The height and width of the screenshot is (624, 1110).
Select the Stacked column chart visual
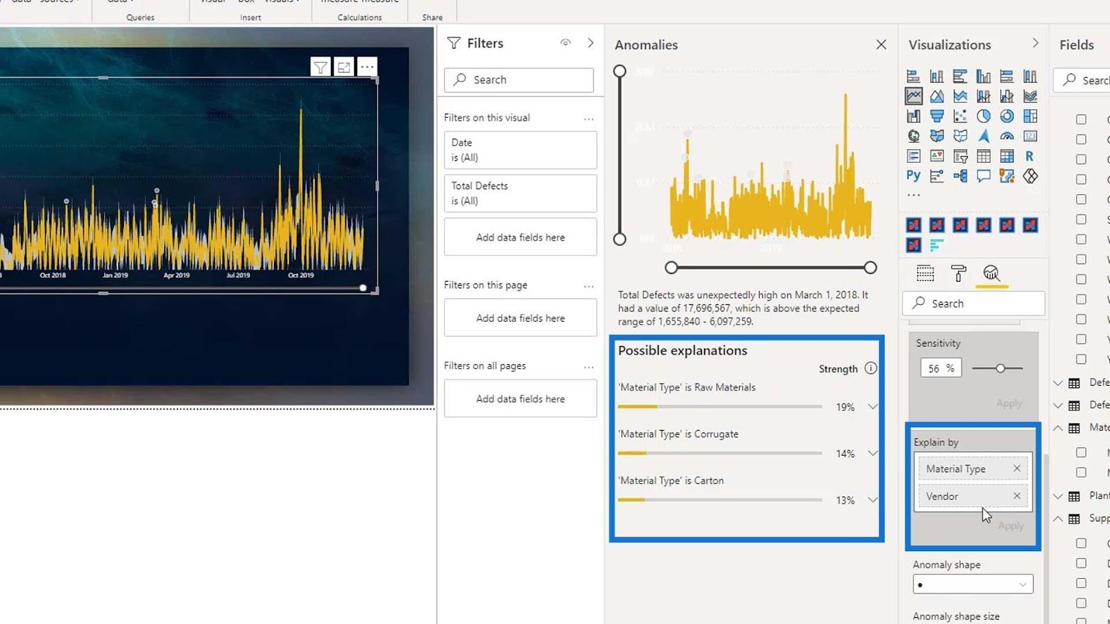point(937,76)
